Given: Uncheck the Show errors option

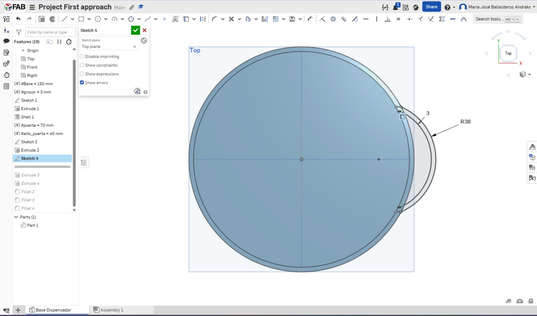Looking at the screenshot, I should coord(81,82).
